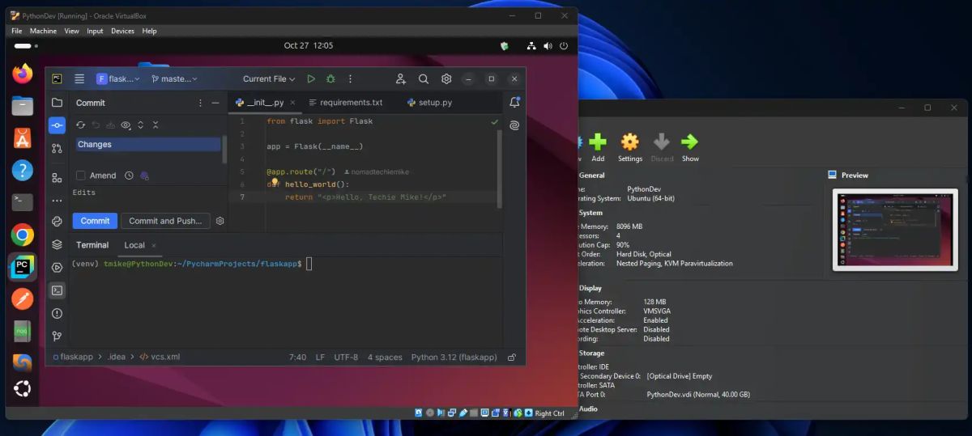This screenshot has height=436, width=972.
Task: Open Google Chrome from the Ubuntu dock
Action: pyautogui.click(x=23, y=235)
